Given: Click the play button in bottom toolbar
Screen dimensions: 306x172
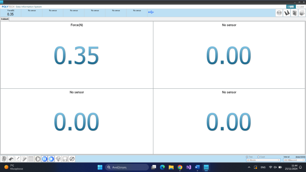Looking at the screenshot, I should click(x=38, y=159).
